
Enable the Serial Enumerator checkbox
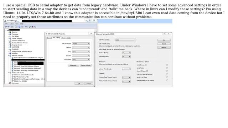(167, 65)
